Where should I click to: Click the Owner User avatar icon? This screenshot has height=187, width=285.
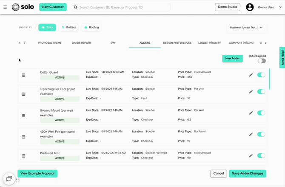250,7
